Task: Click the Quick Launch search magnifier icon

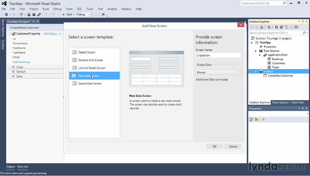Action: pos(284,3)
